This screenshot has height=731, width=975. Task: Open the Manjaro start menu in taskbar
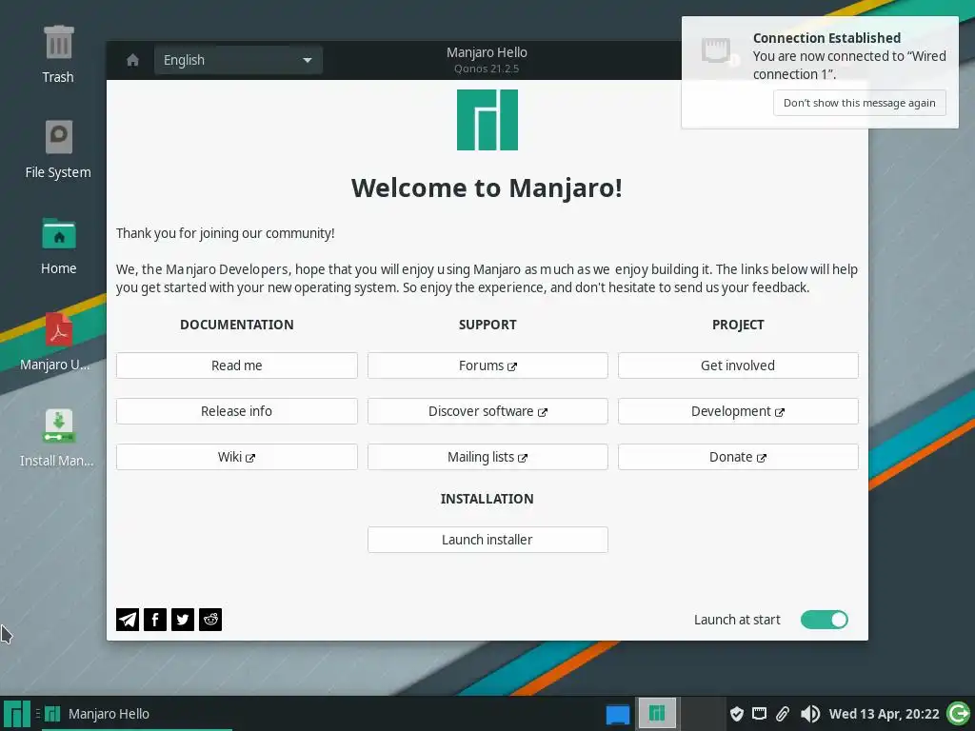(17, 714)
